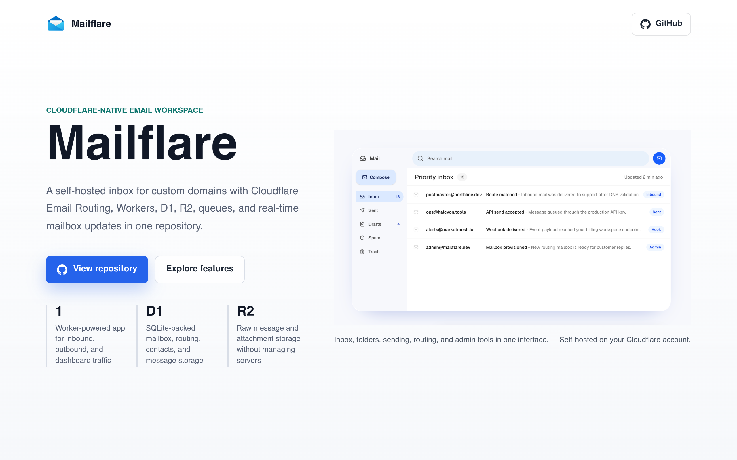This screenshot has height=460, width=737.
Task: Open the alerts@marketmesh.io message
Action: (539, 230)
